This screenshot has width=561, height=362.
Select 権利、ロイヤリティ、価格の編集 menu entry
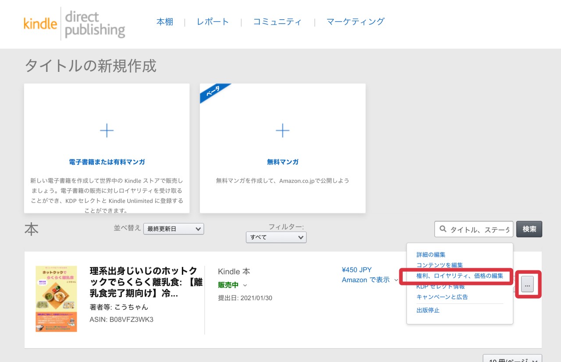(x=460, y=276)
